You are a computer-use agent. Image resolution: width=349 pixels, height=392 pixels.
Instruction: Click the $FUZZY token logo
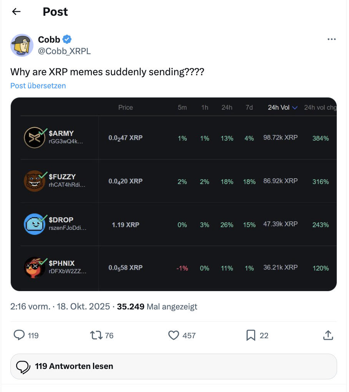pyautogui.click(x=34, y=181)
